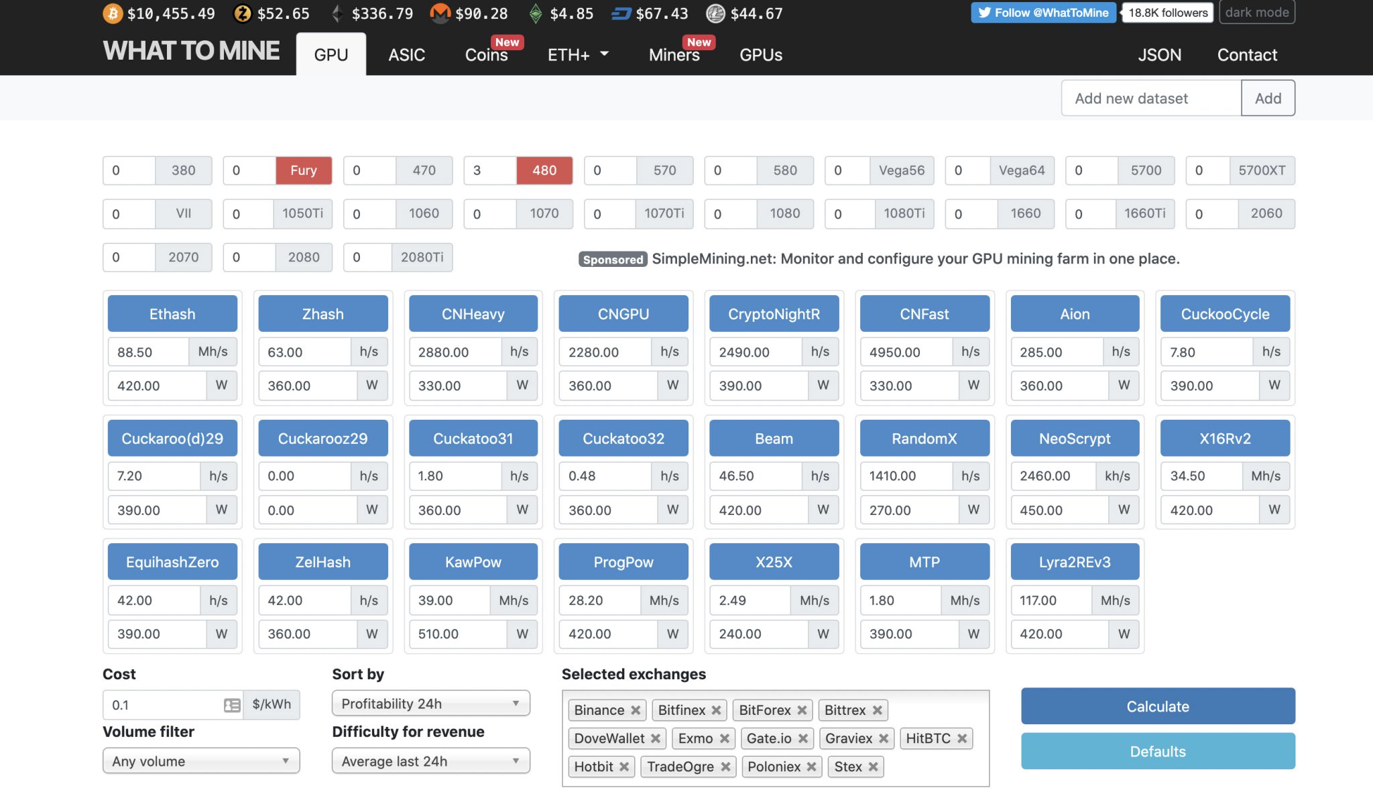Open the Sort by dropdown
This screenshot has height=796, width=1373.
coord(430,703)
